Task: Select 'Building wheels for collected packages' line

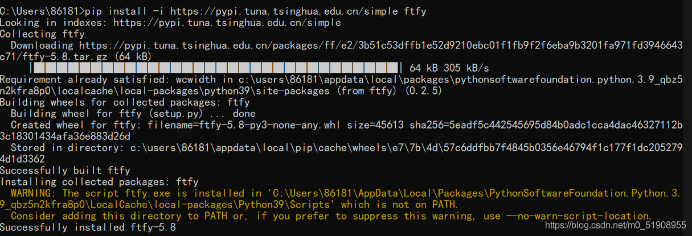Action: [125, 102]
